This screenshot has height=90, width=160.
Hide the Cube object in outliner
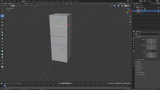click(158, 11)
